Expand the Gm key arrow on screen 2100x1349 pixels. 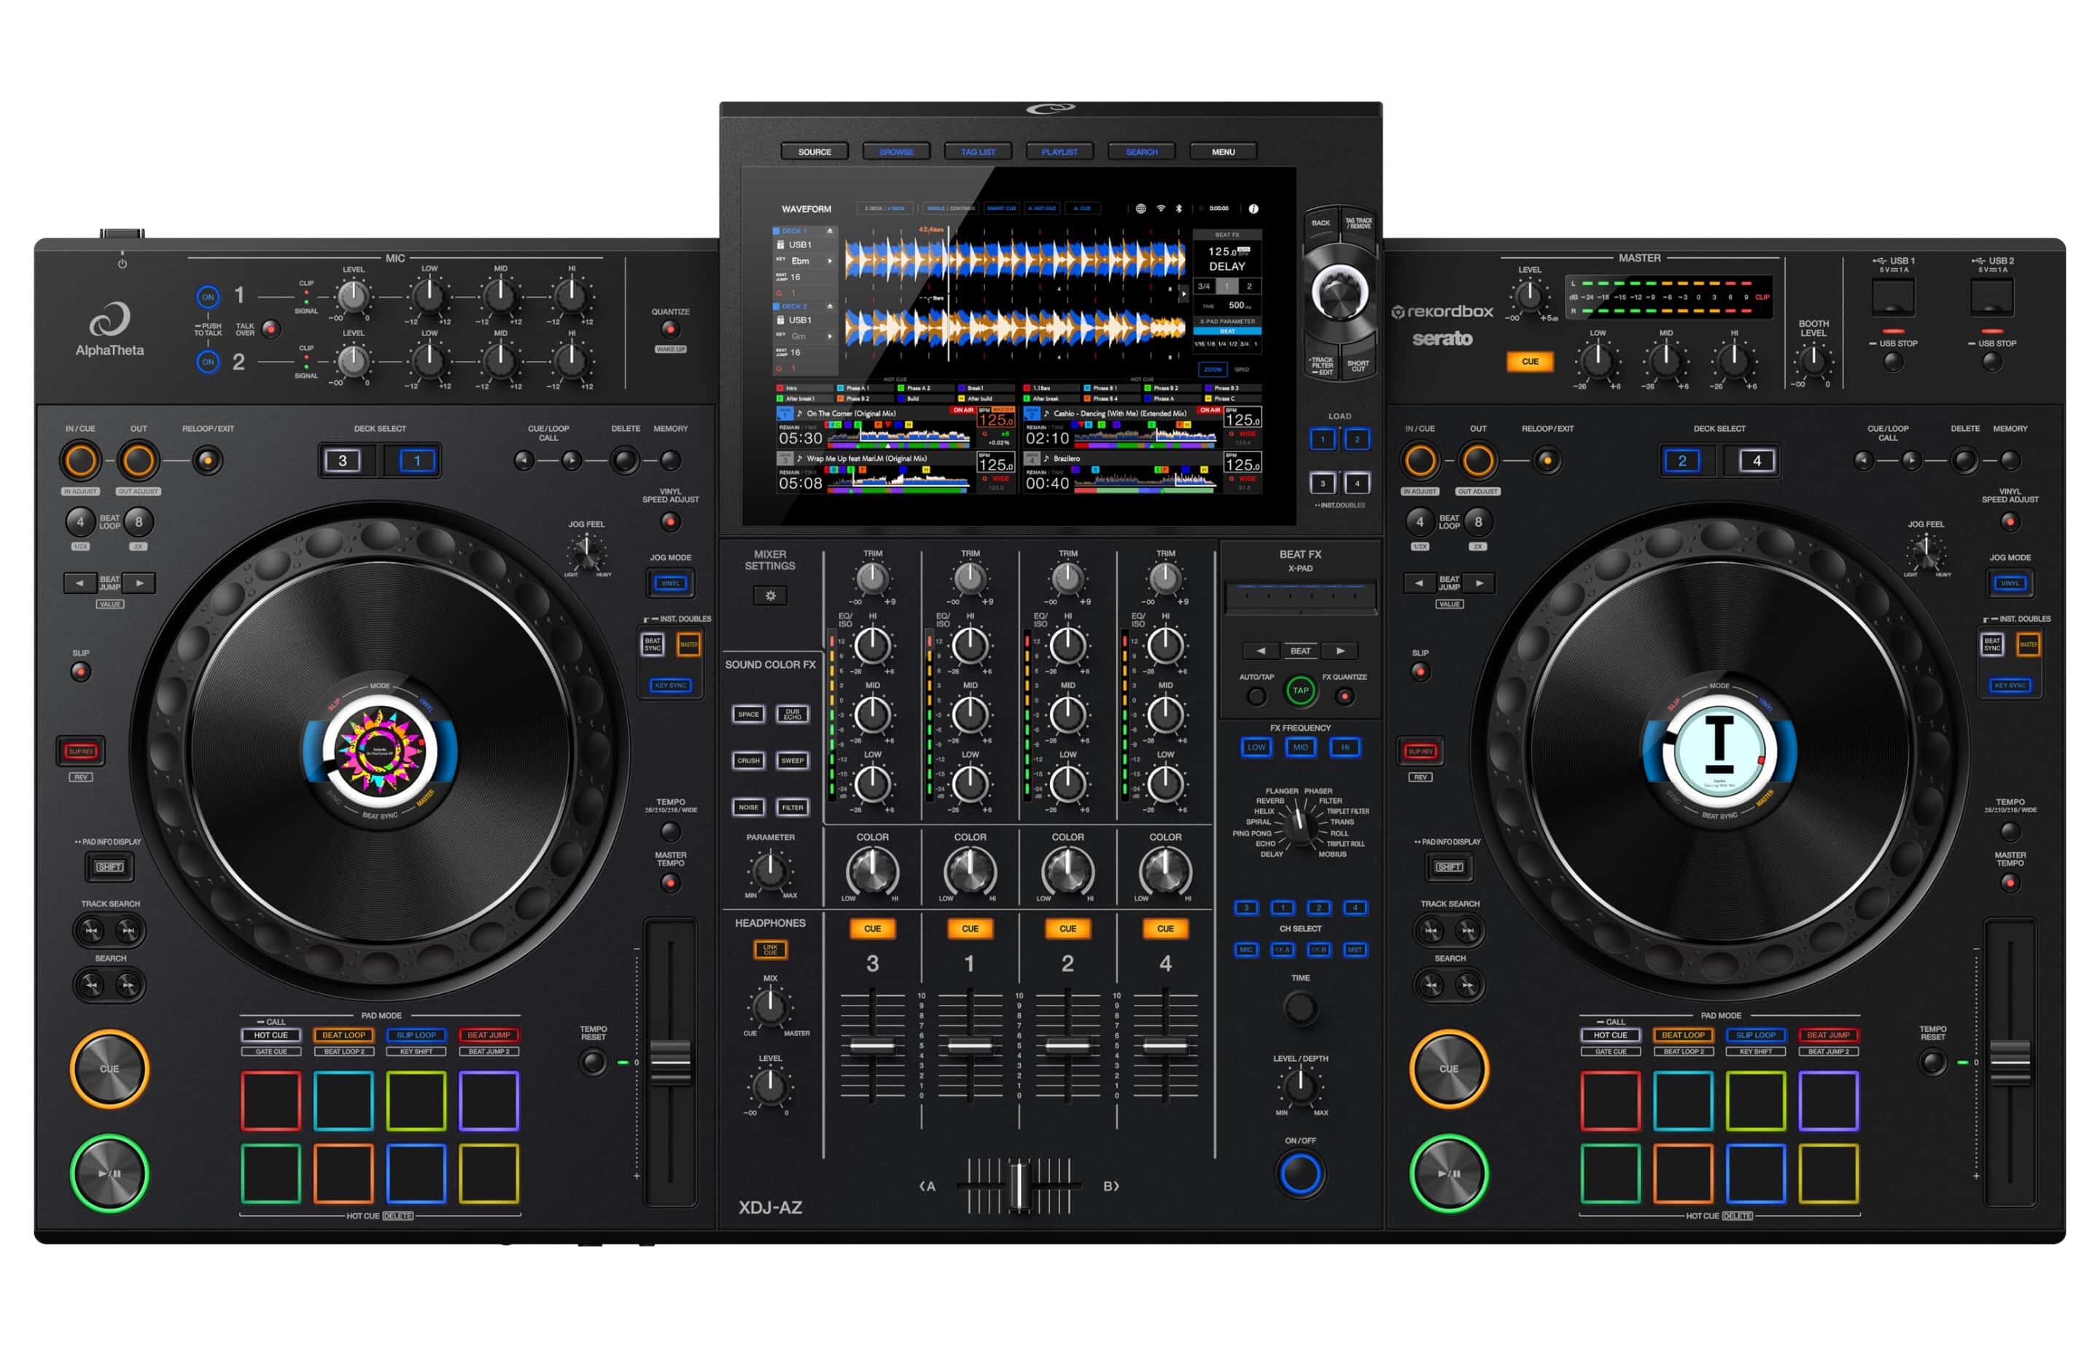point(829,336)
